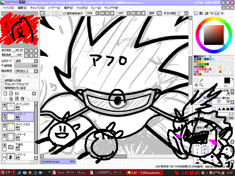The height and width of the screenshot is (176, 235).
Task: Click navigator zoom out button
Action: pos(26,50)
